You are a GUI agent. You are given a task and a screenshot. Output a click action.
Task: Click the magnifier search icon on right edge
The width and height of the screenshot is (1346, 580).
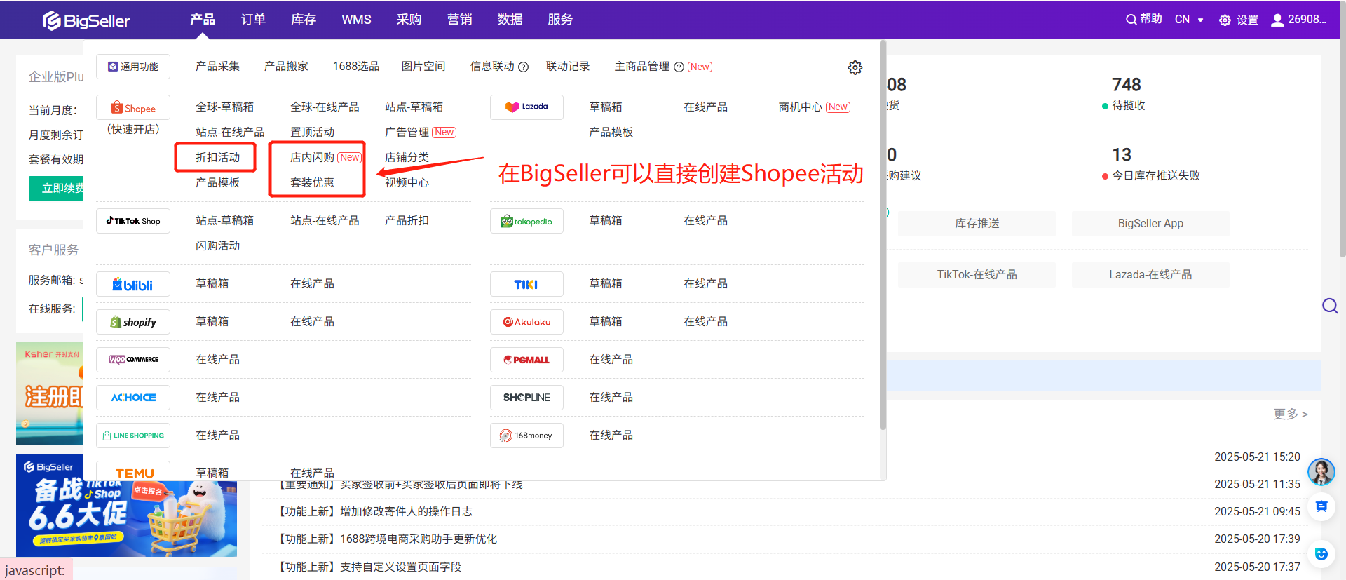pyautogui.click(x=1329, y=306)
